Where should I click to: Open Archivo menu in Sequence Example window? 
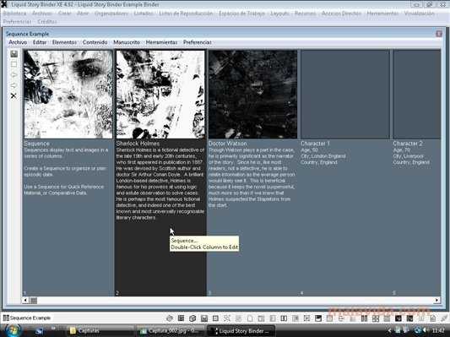(18, 42)
